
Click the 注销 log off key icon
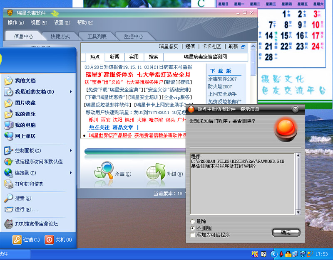[17, 240]
